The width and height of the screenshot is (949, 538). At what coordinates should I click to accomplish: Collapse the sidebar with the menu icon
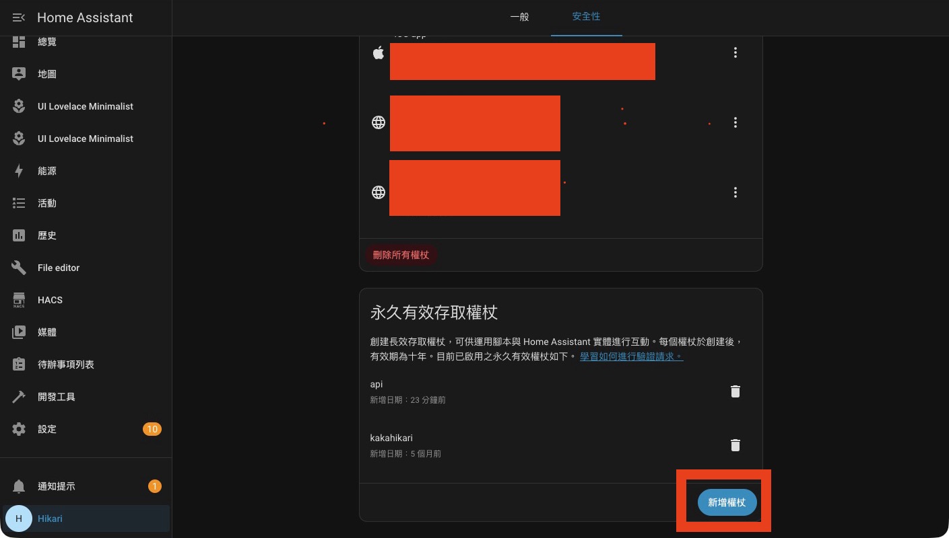coord(19,17)
